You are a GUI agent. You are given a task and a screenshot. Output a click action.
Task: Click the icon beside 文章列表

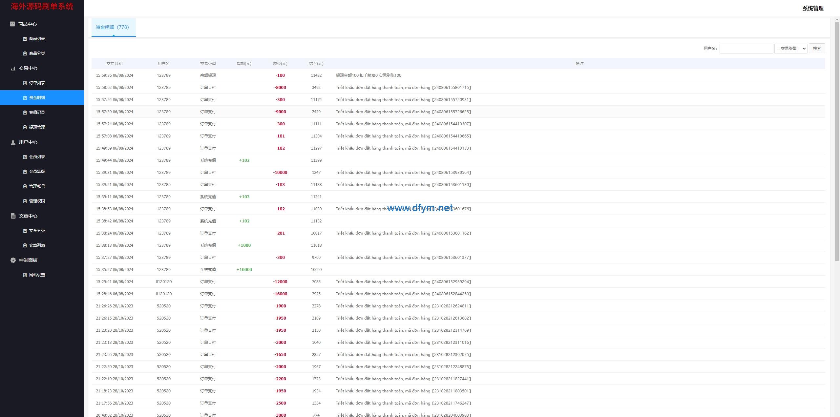coord(25,245)
